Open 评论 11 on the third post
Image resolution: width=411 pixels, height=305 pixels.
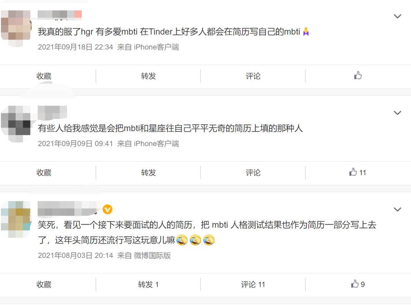[x=253, y=284]
